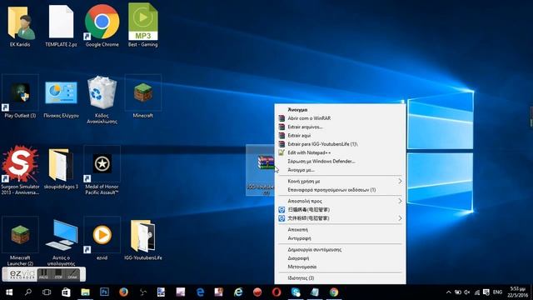Choose Extrair aqui from context menu

340,135
